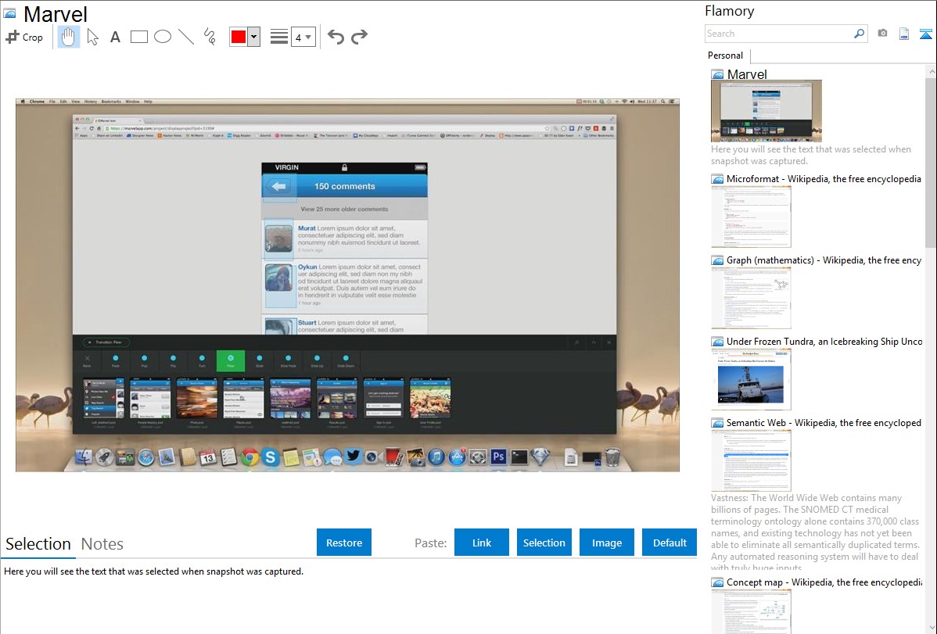Viewport: 937px width, 634px height.
Task: Redo the last undone action
Action: click(359, 37)
